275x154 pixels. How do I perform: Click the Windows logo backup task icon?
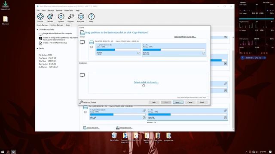coord(40,38)
